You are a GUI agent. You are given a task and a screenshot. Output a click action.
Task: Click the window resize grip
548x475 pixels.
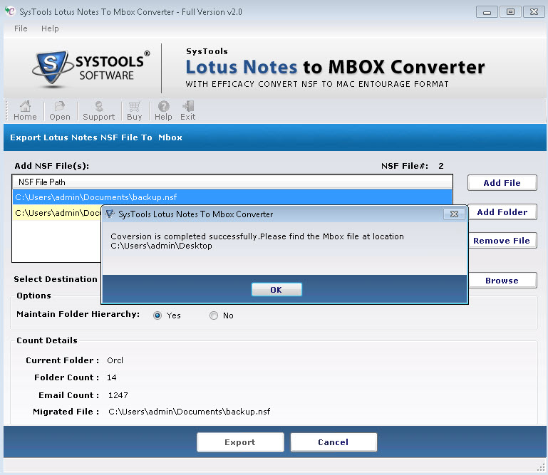(542, 468)
